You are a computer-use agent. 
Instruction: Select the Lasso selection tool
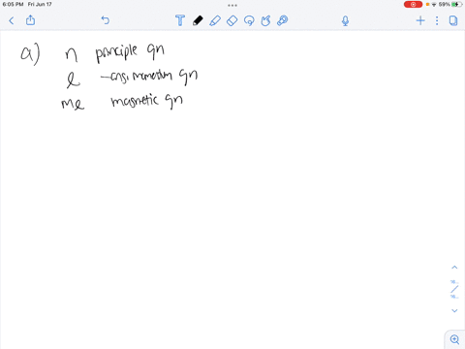coord(249,20)
